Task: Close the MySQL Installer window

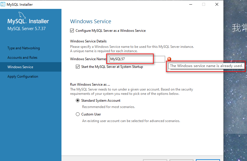Action: point(217,4)
